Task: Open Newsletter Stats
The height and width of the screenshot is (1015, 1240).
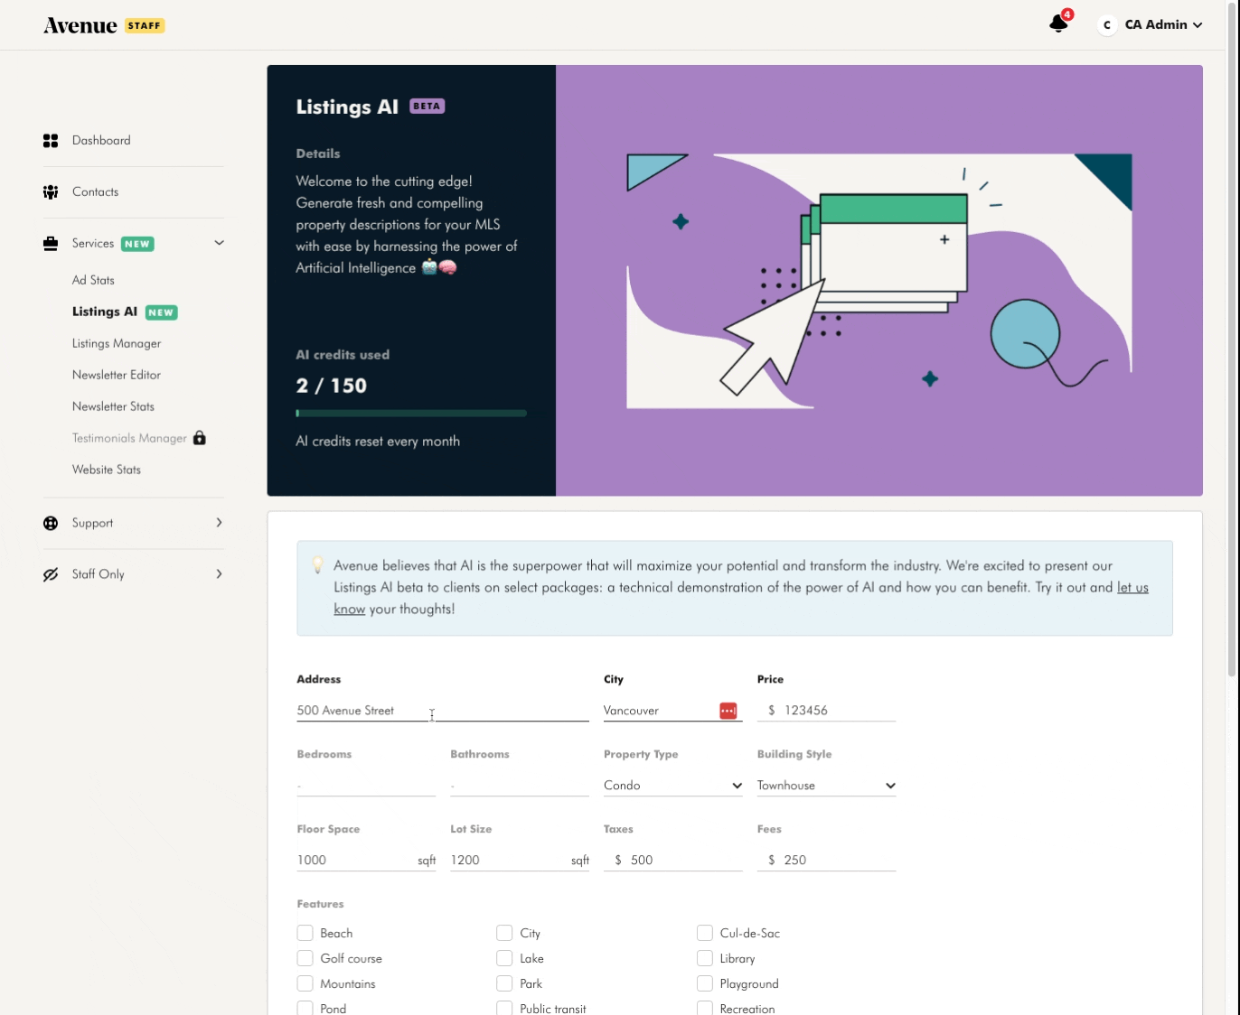Action: pyautogui.click(x=113, y=406)
